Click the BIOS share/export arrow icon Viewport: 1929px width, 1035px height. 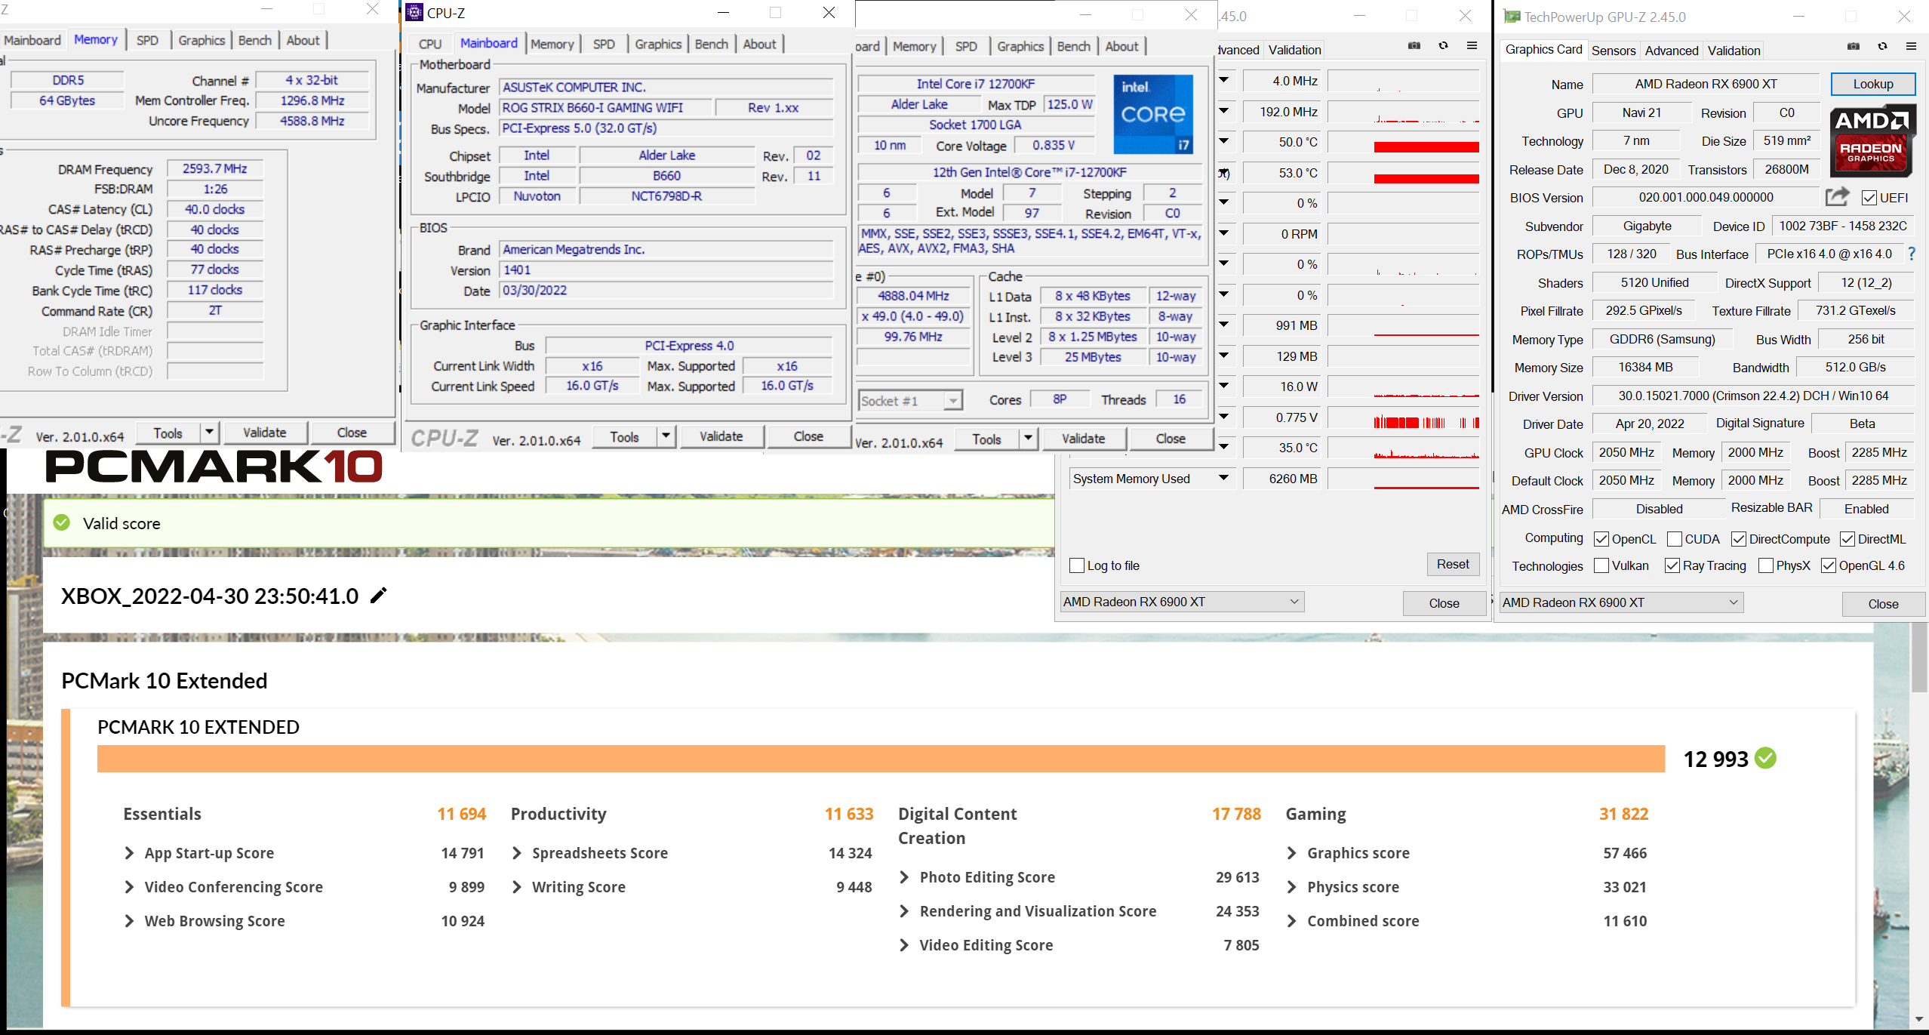point(1837,196)
